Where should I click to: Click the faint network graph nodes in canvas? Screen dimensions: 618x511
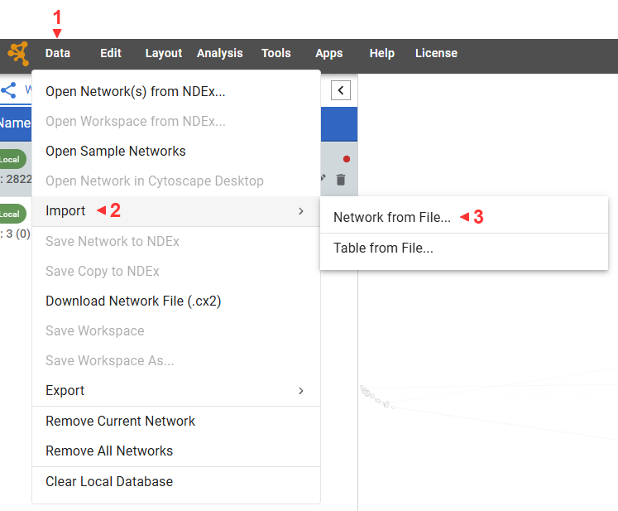click(x=377, y=397)
